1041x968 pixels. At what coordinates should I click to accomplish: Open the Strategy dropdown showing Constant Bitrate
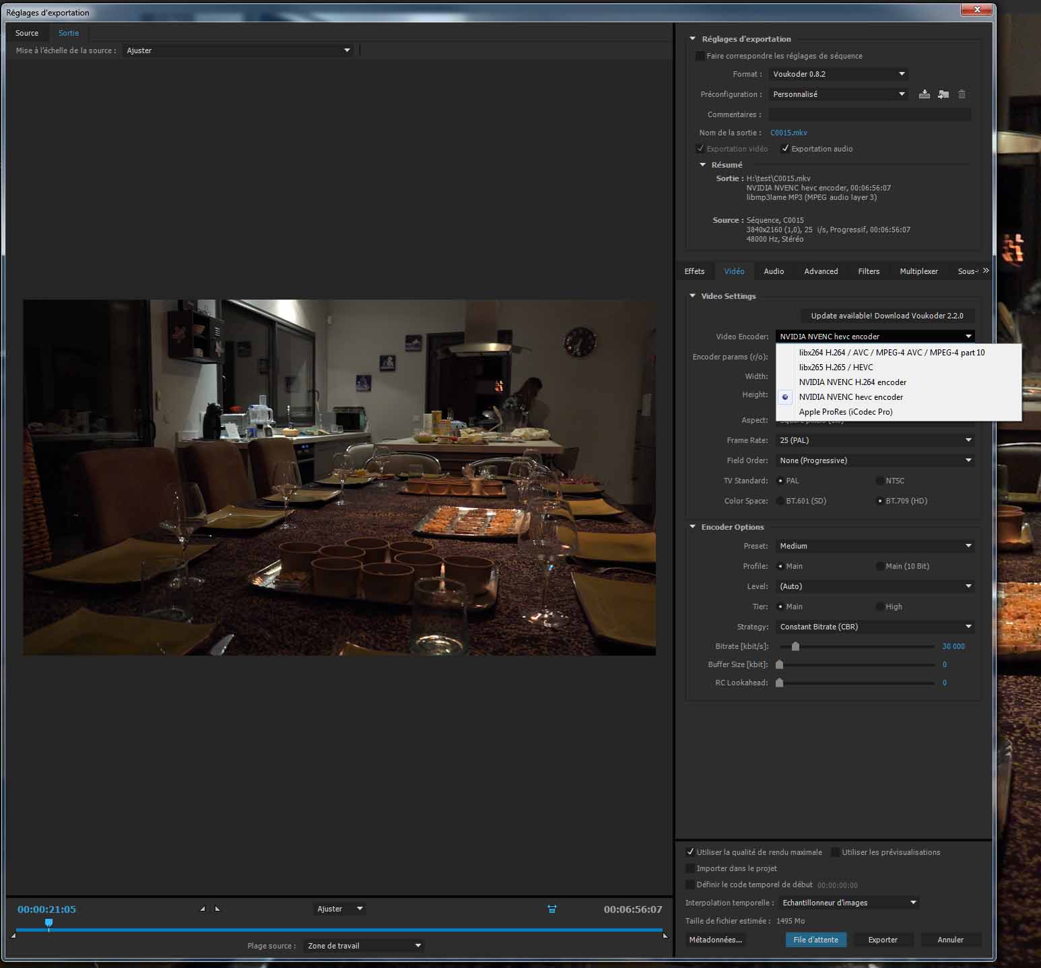[875, 627]
